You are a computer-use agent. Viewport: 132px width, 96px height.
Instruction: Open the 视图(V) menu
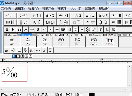pyautogui.click(x=33, y=8)
